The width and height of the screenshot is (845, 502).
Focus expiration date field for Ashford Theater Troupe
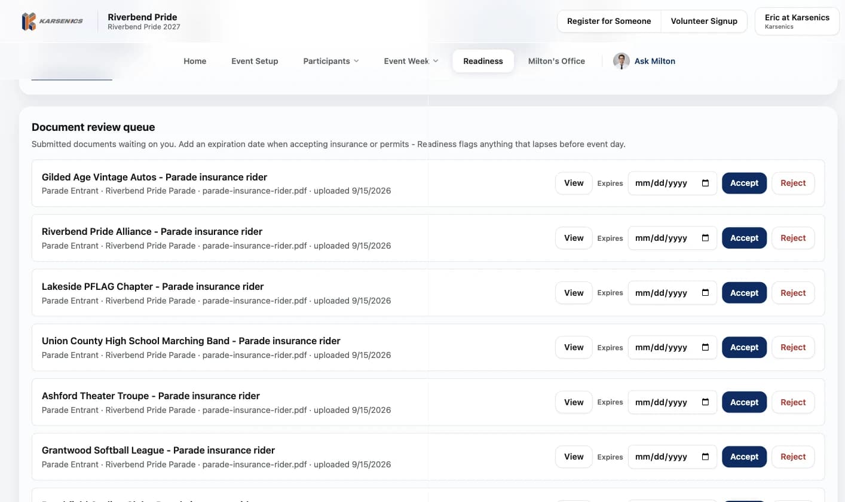tap(672, 402)
